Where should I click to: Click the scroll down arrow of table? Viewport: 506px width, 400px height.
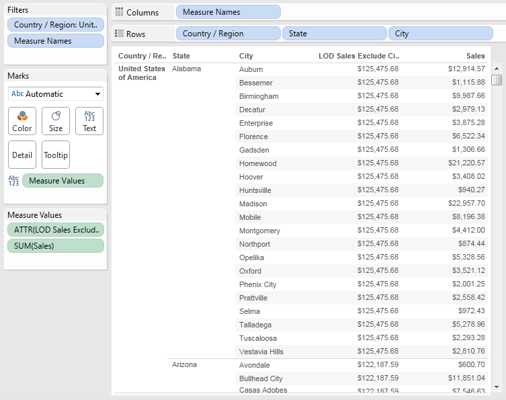click(x=497, y=387)
